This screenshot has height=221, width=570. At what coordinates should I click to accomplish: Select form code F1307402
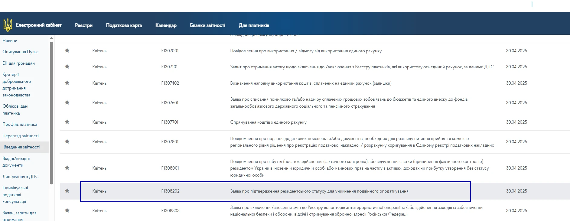point(170,83)
